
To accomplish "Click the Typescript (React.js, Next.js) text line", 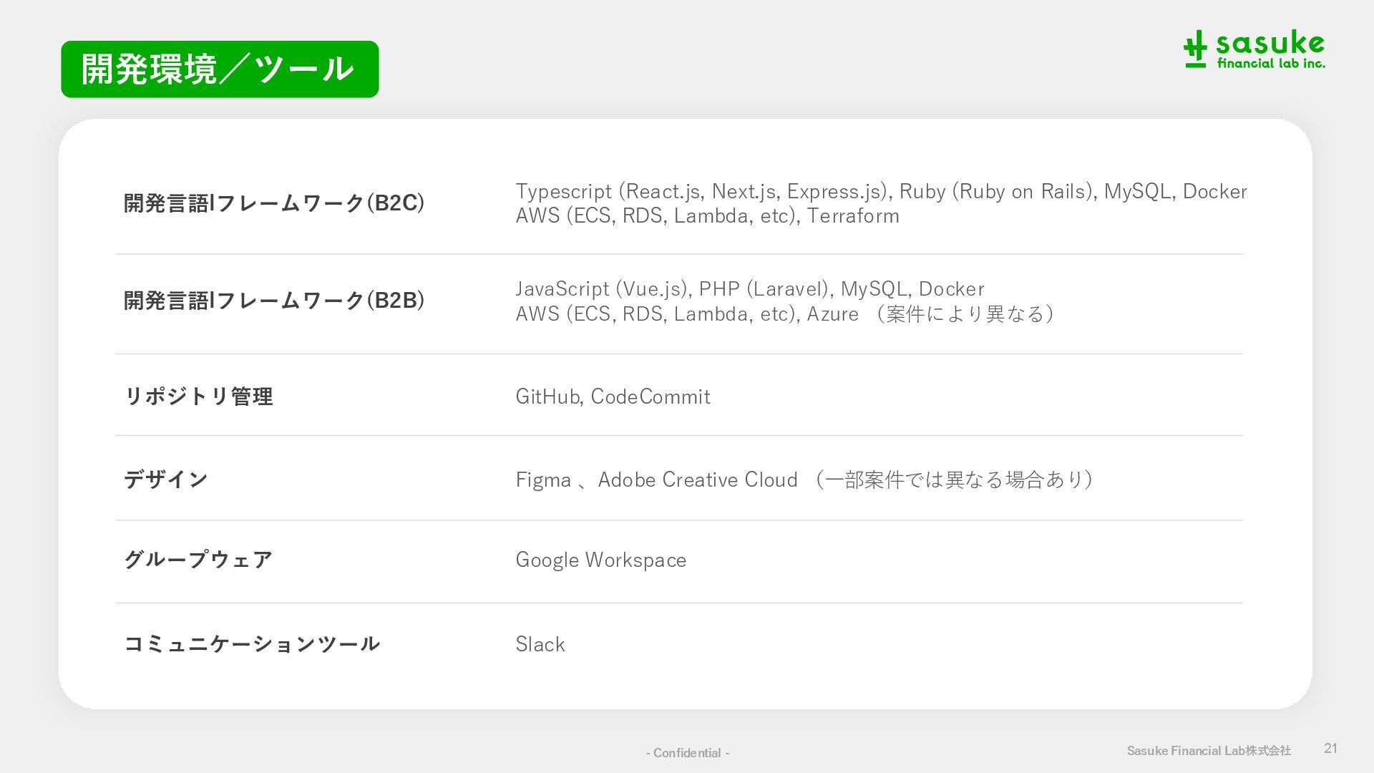I will click(x=881, y=192).
